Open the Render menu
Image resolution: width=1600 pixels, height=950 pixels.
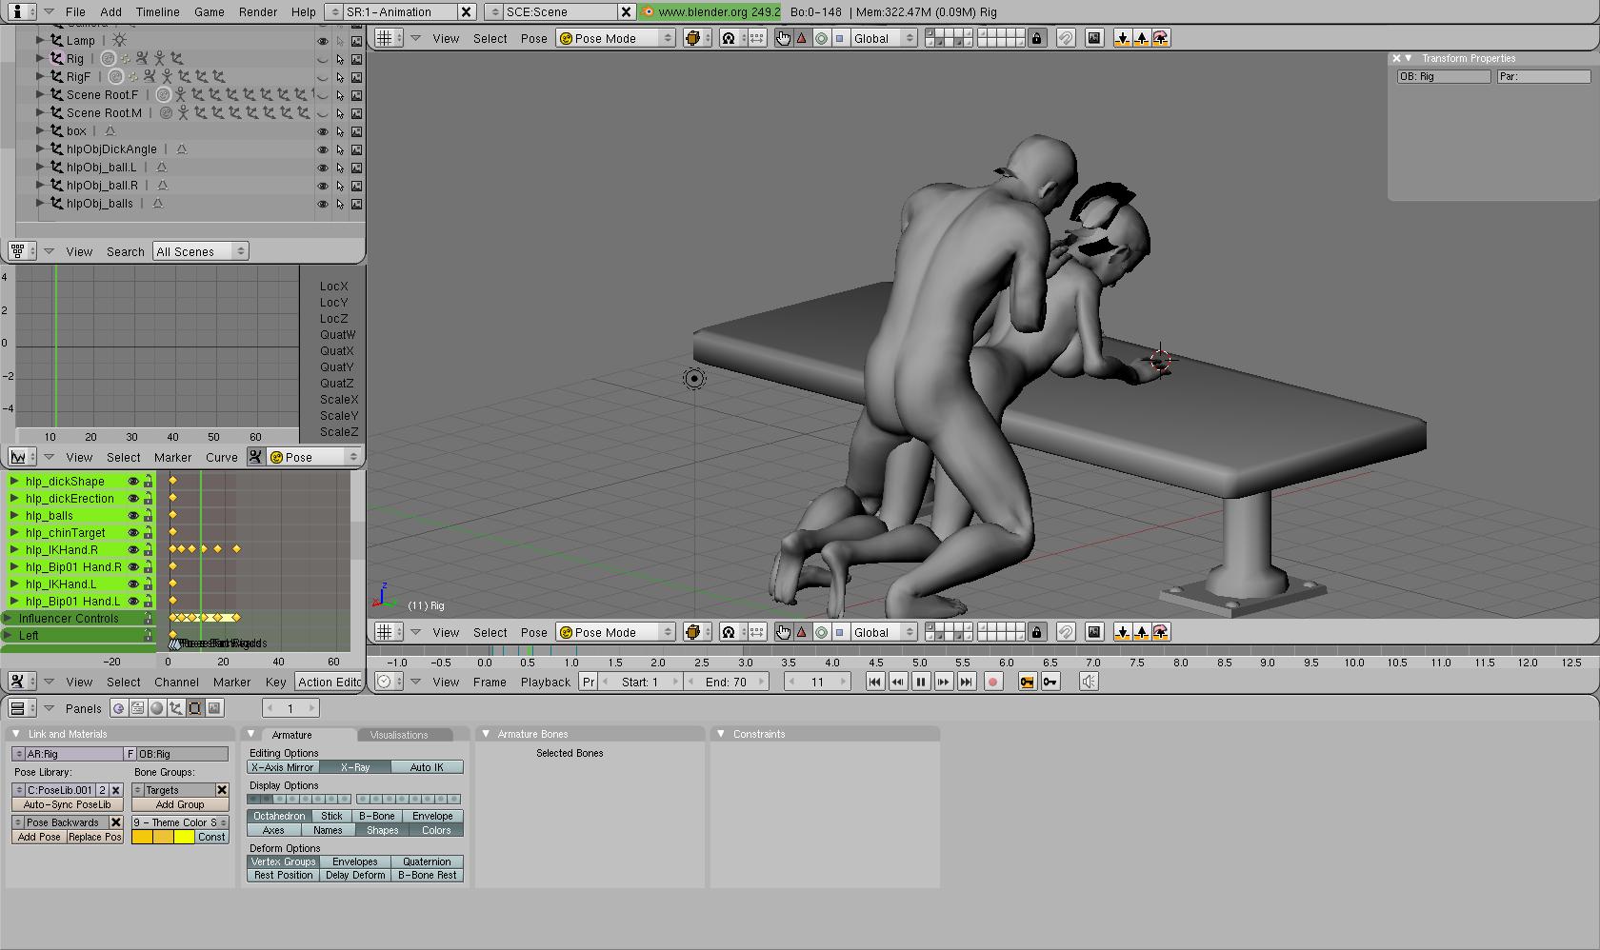point(257,12)
